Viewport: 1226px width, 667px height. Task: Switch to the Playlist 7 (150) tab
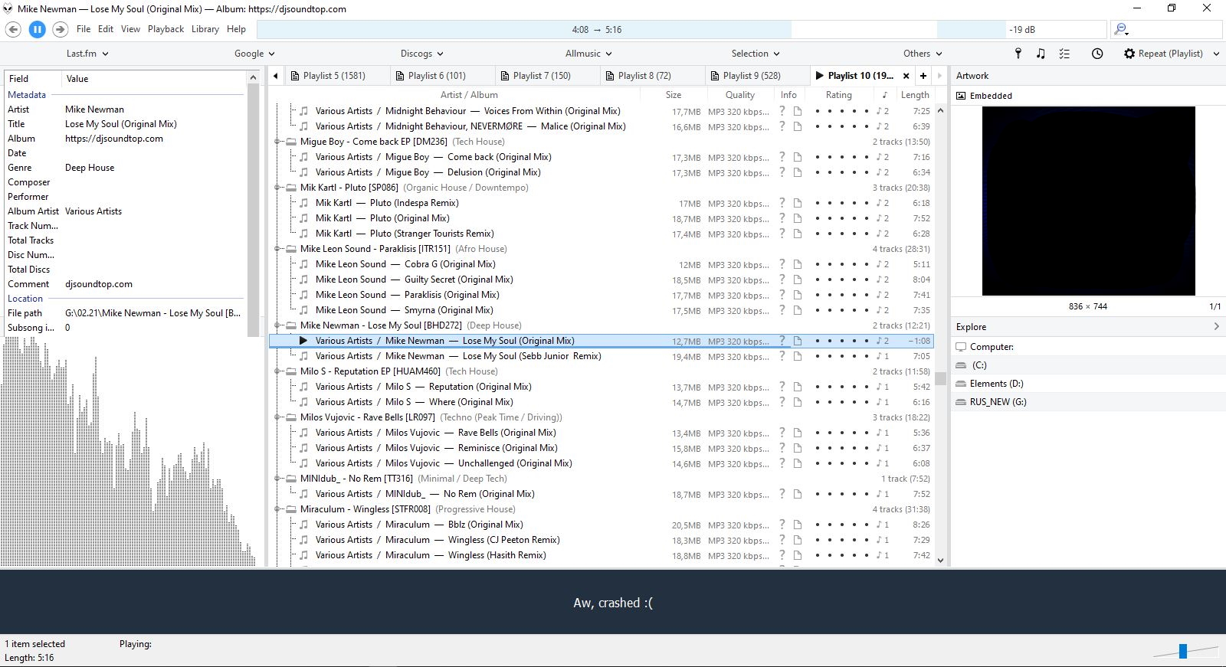coord(542,76)
